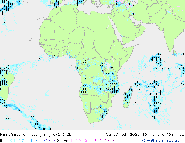
Task: Click the '15..15 UTC' time text
Action: [x=153, y=135]
